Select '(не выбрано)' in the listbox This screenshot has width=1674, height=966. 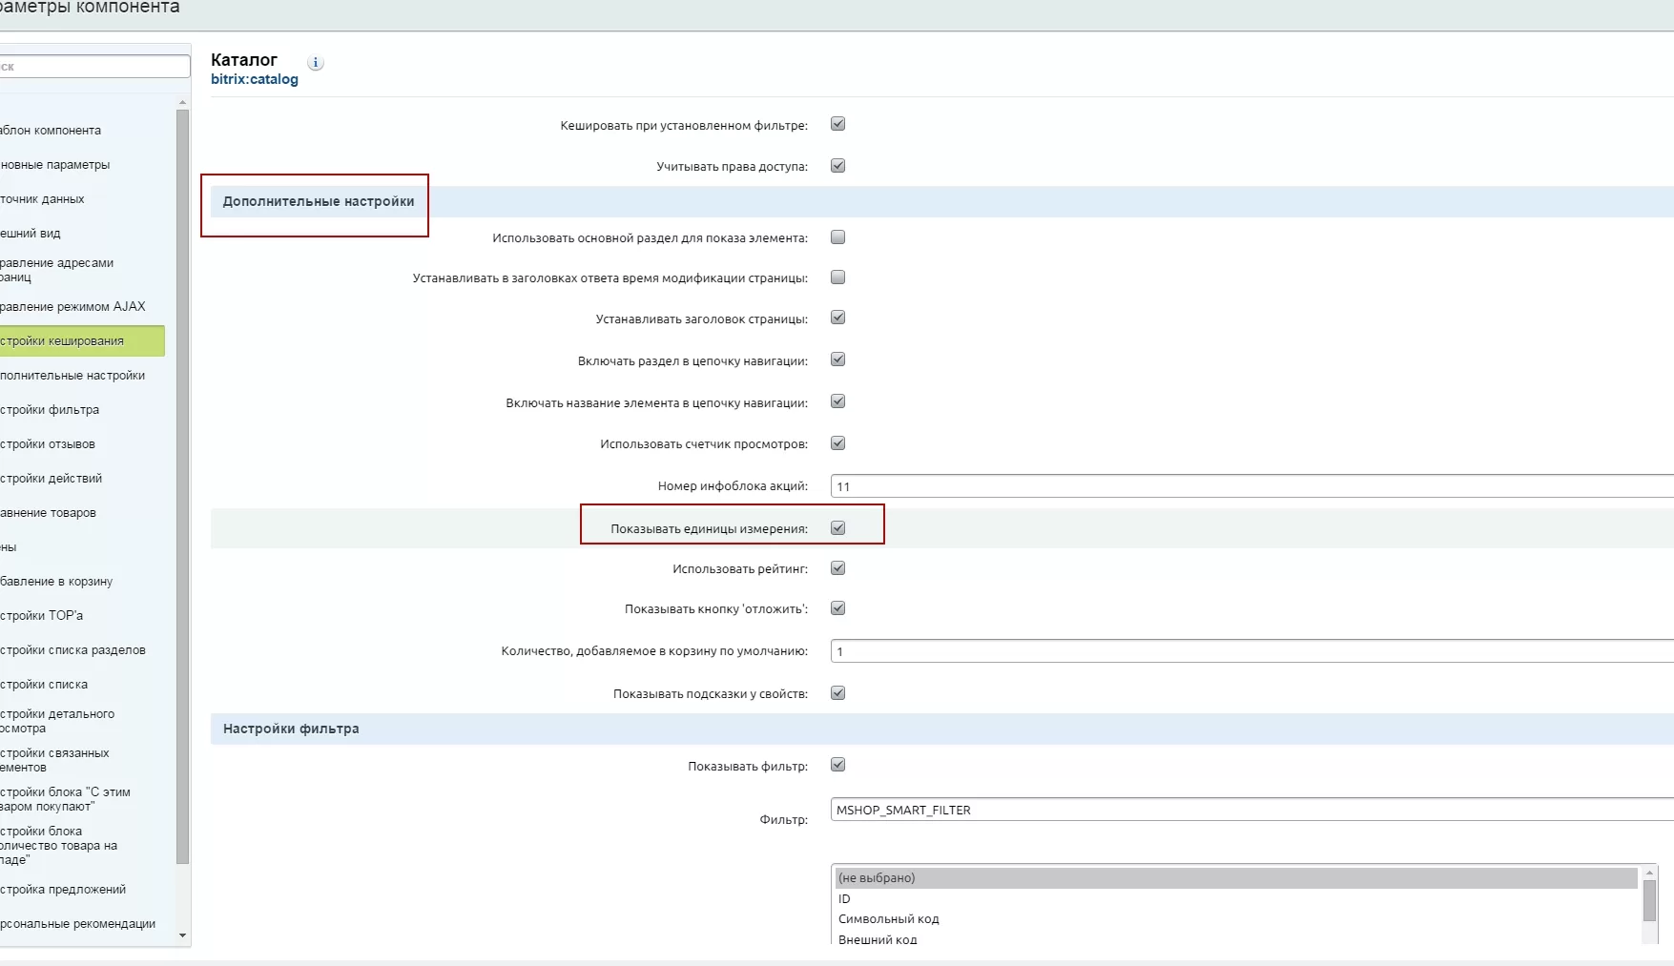pyautogui.click(x=1236, y=878)
